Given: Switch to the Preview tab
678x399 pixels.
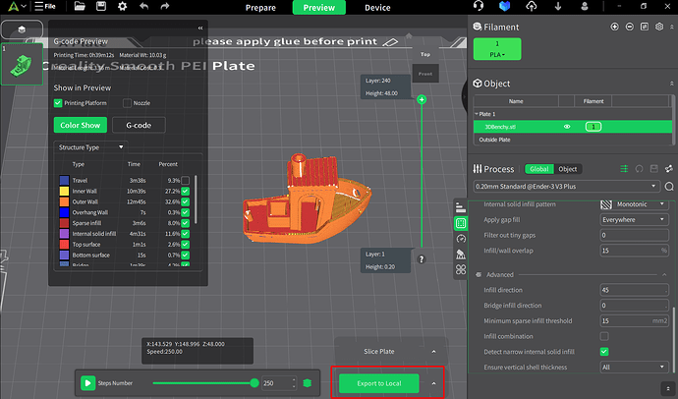Looking at the screenshot, I should 319,7.
